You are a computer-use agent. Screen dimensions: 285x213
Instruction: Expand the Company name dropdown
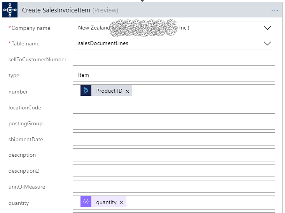[x=268, y=28]
